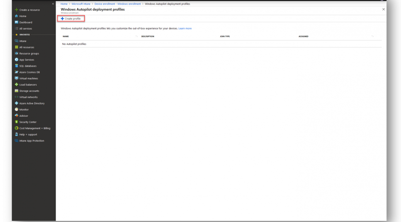Select the Azure Active Directory menu label
This screenshot has width=401, height=222.
point(32,103)
